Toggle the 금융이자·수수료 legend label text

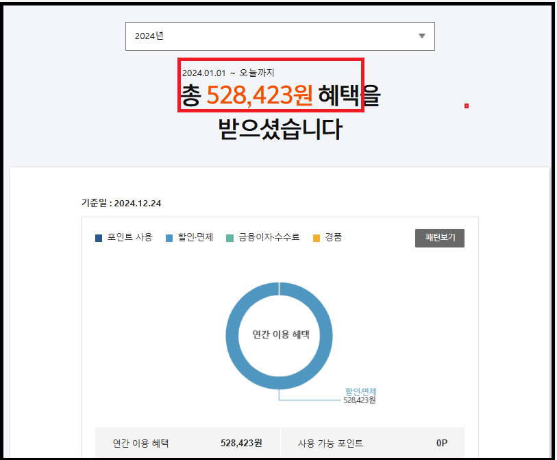[268, 238]
